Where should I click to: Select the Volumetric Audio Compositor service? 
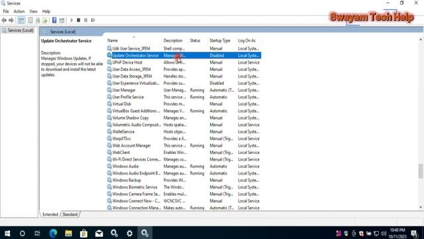184,125
